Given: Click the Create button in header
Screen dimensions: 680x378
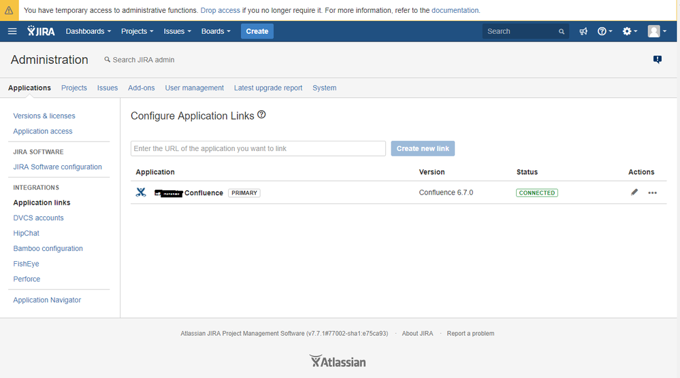Looking at the screenshot, I should pos(257,31).
